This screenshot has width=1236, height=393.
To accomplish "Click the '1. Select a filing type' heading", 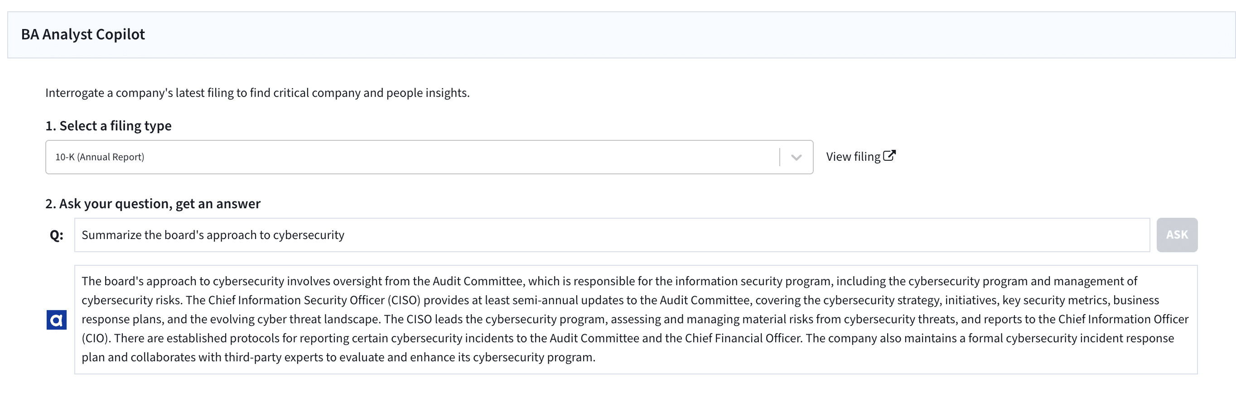I will 108,125.
